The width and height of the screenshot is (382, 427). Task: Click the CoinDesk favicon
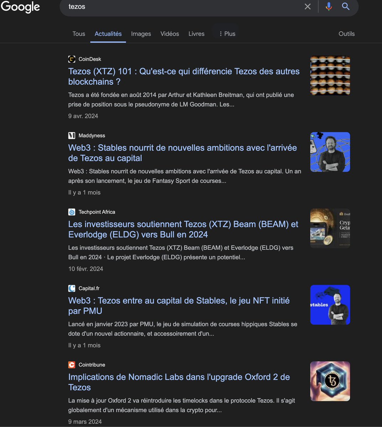coord(72,59)
